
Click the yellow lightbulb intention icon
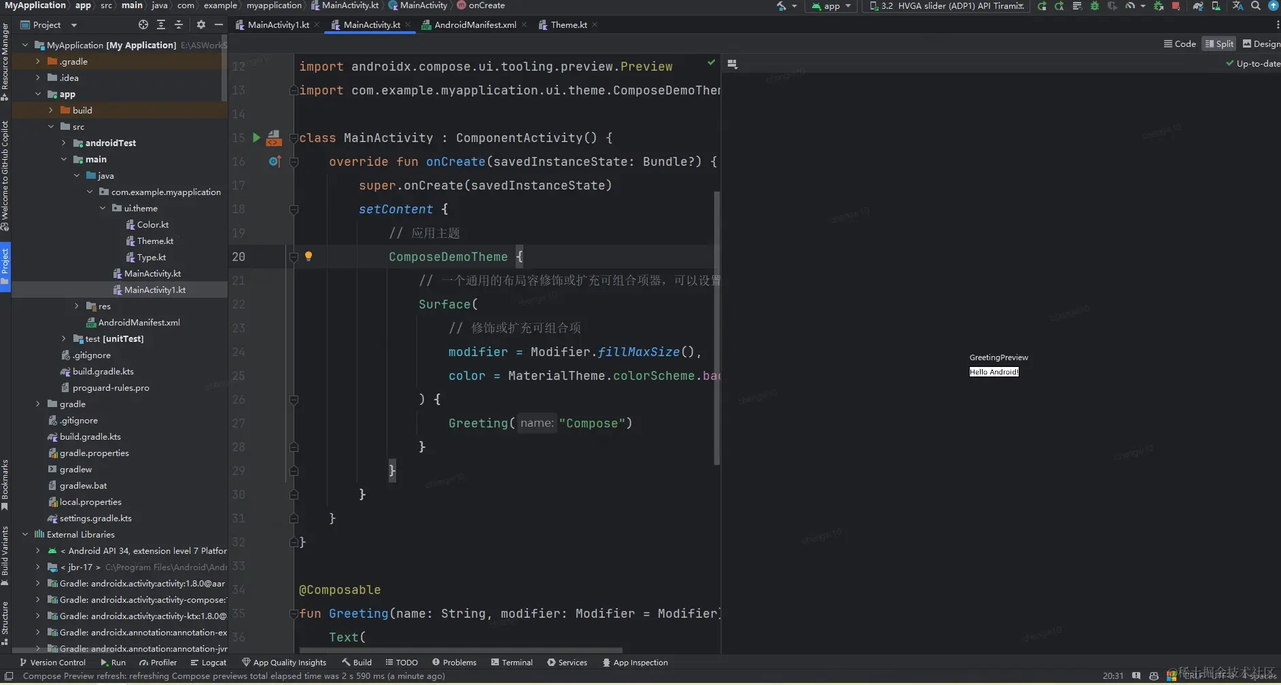coord(309,256)
